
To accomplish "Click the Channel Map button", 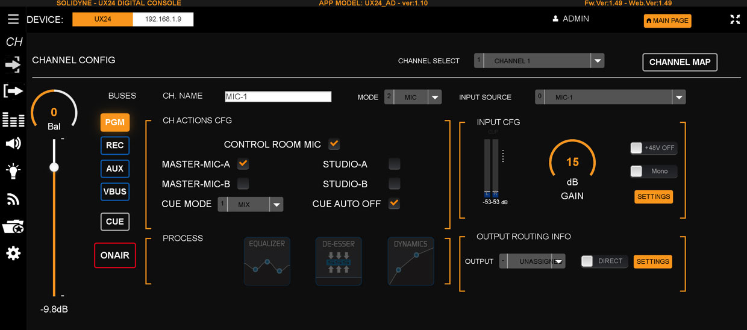I will (680, 62).
